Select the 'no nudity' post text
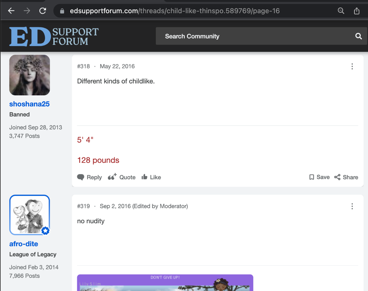The image size is (368, 291). 91,221
